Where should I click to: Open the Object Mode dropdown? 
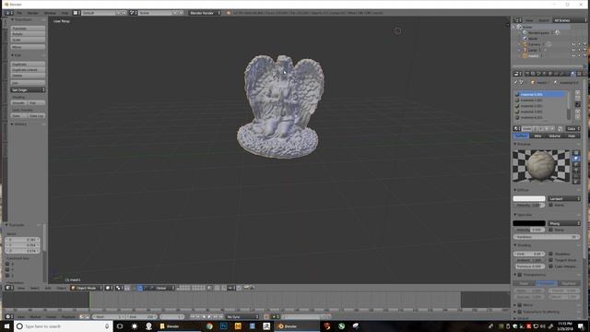[x=86, y=288]
